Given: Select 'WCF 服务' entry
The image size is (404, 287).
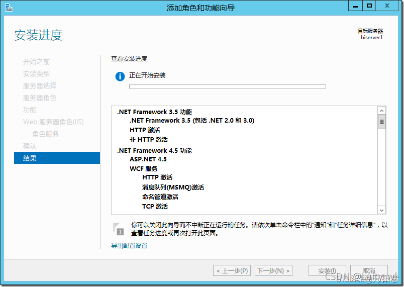Looking at the screenshot, I should coord(144,169).
